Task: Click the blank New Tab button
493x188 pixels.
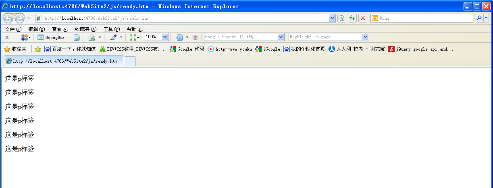Action: tap(130, 61)
